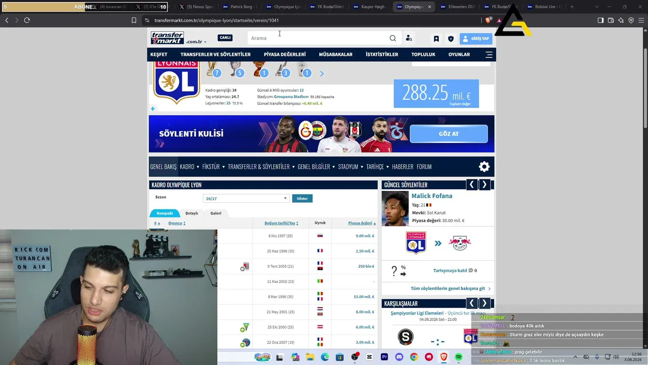Reload the page in browser toolbar
The width and height of the screenshot is (648, 365).
[27, 20]
